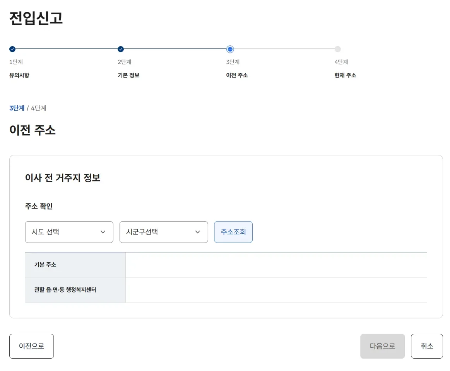Open the 시군구선택 dropdown
This screenshot has width=450, height=371.
tap(164, 232)
